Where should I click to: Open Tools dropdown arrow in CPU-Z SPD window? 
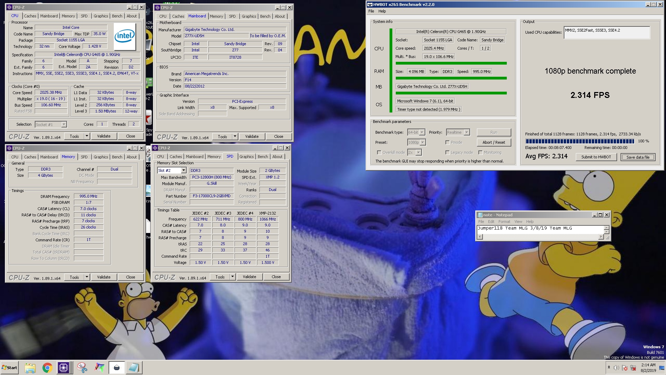(232, 277)
